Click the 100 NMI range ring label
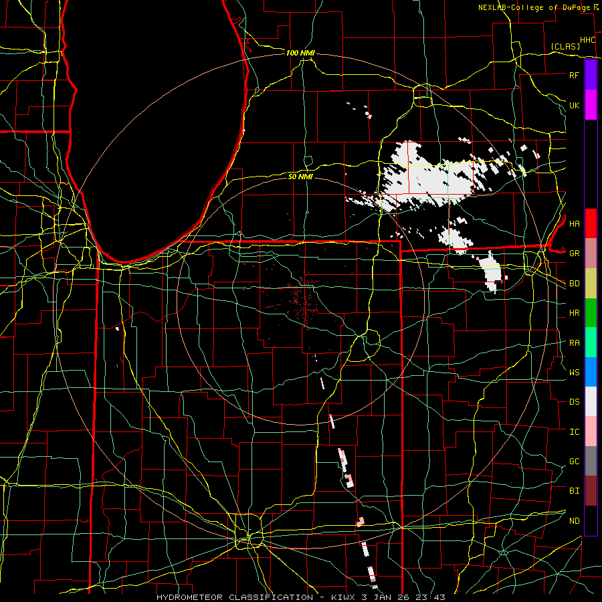This screenshot has height=602, width=602. click(x=300, y=53)
